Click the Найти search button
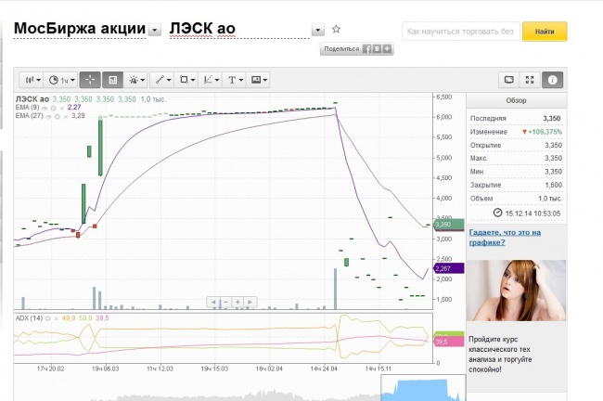Image resolution: width=603 pixels, height=401 pixels. click(x=545, y=32)
